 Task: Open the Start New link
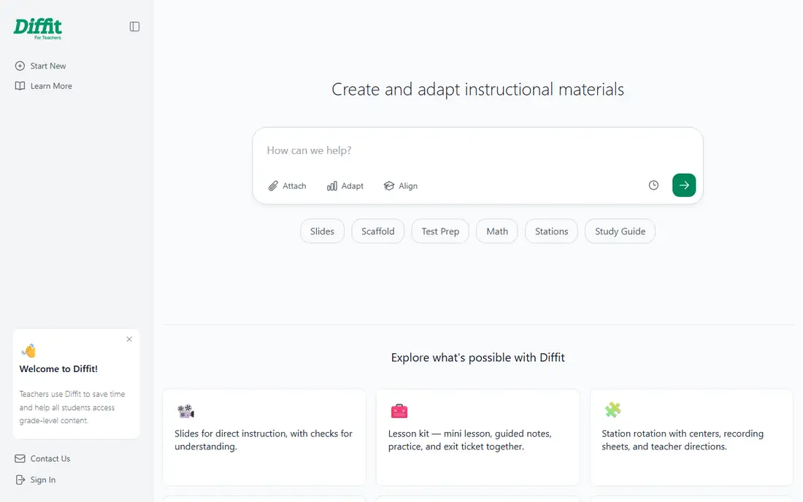(x=48, y=66)
